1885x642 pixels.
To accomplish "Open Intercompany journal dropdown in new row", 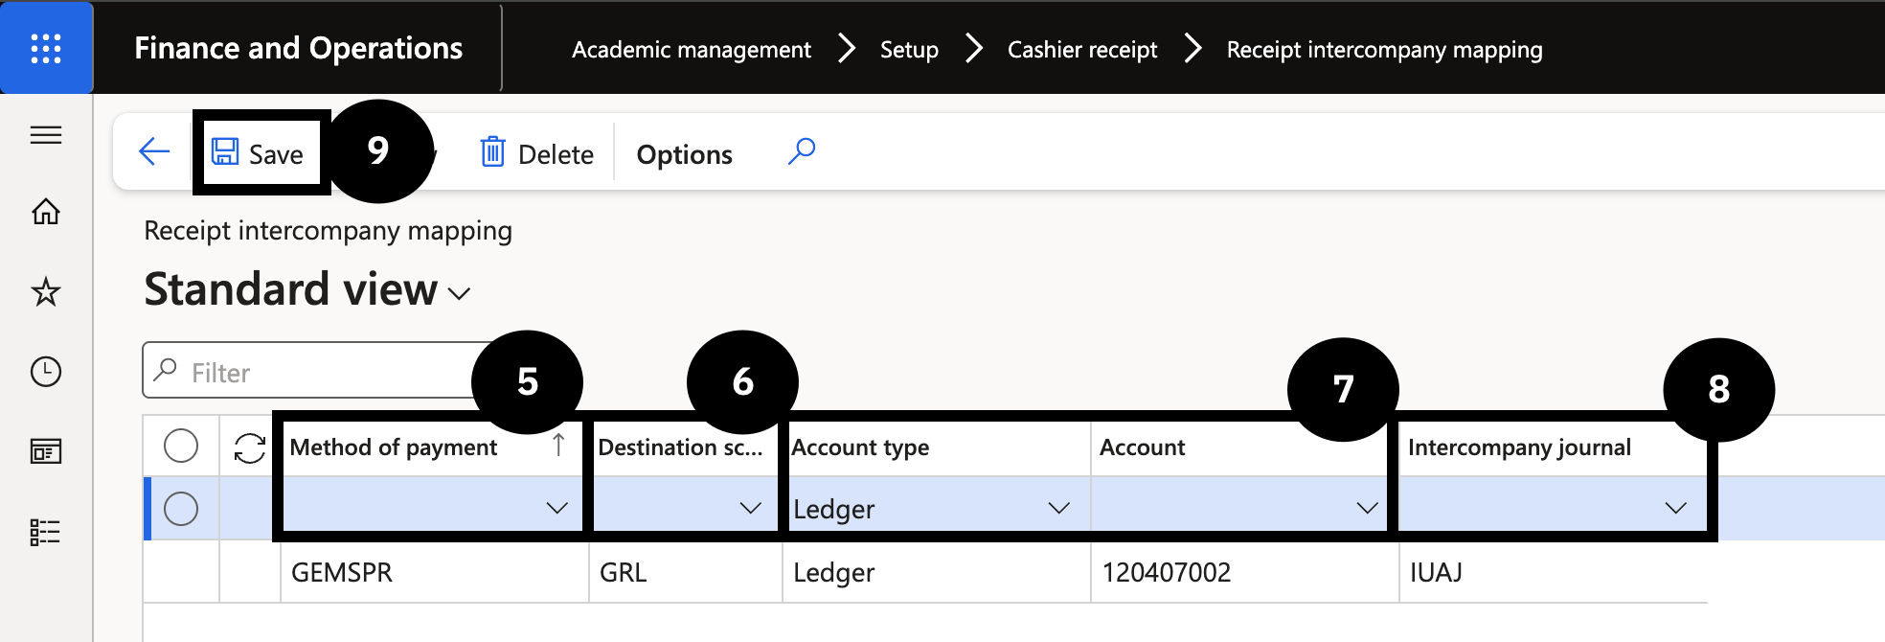I will click(1675, 508).
